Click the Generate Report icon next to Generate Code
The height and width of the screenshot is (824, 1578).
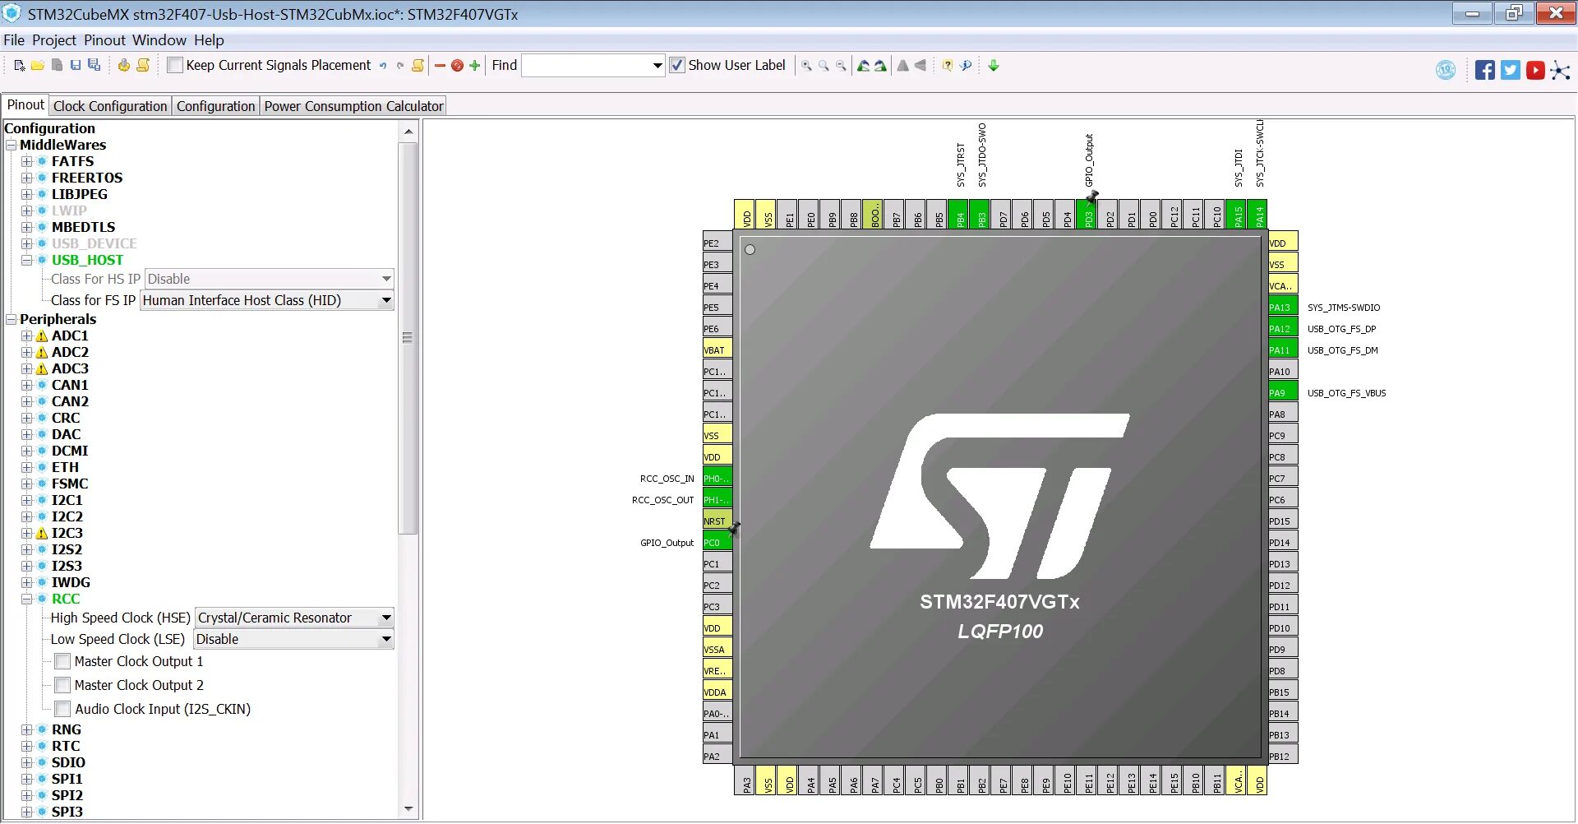143,65
